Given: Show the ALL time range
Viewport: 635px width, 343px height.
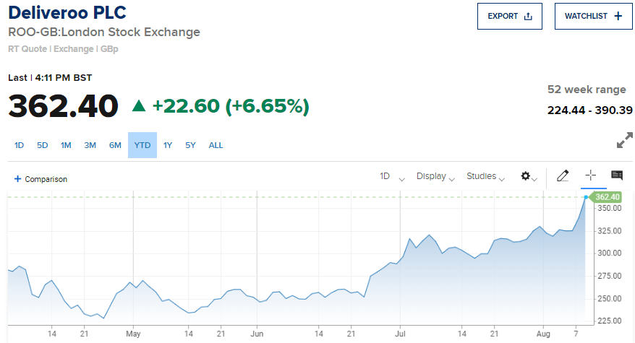Looking at the screenshot, I should 216,145.
